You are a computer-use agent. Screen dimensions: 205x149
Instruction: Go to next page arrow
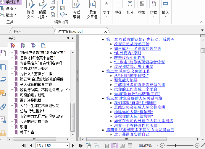(74, 145)
